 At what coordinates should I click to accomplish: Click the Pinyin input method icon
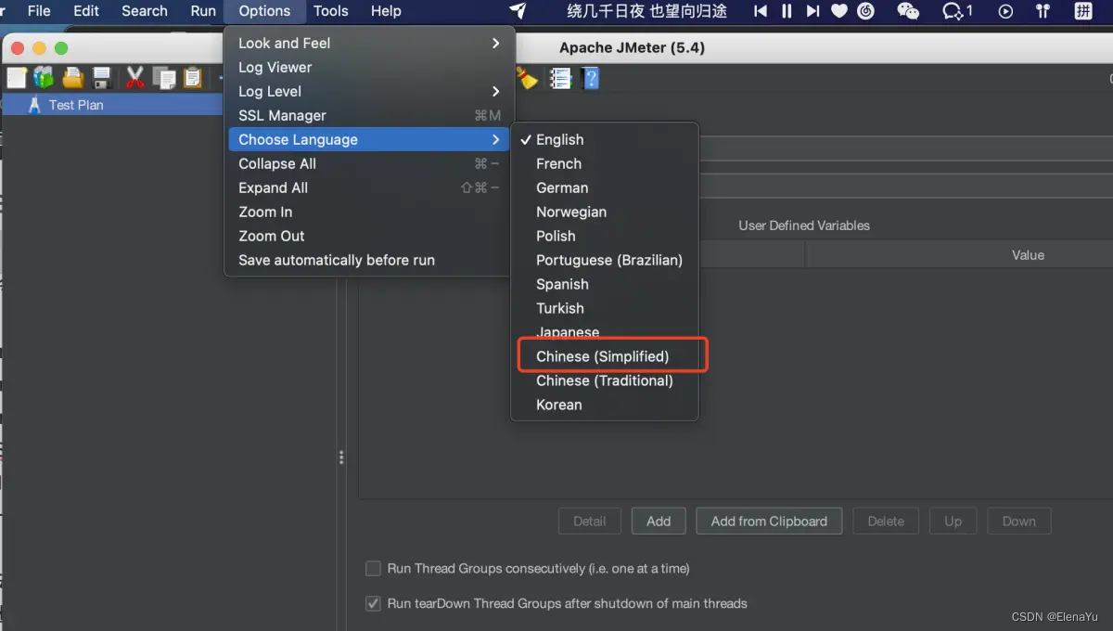click(x=1083, y=11)
